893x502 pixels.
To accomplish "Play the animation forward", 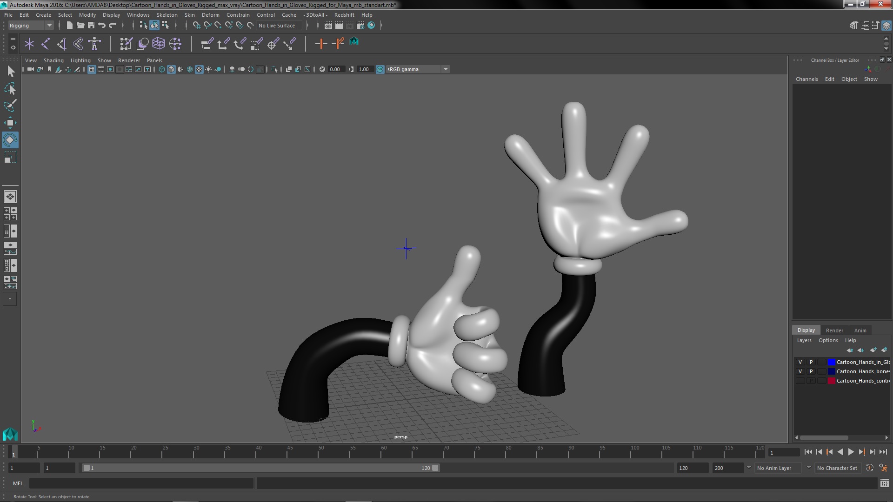I will [851, 452].
